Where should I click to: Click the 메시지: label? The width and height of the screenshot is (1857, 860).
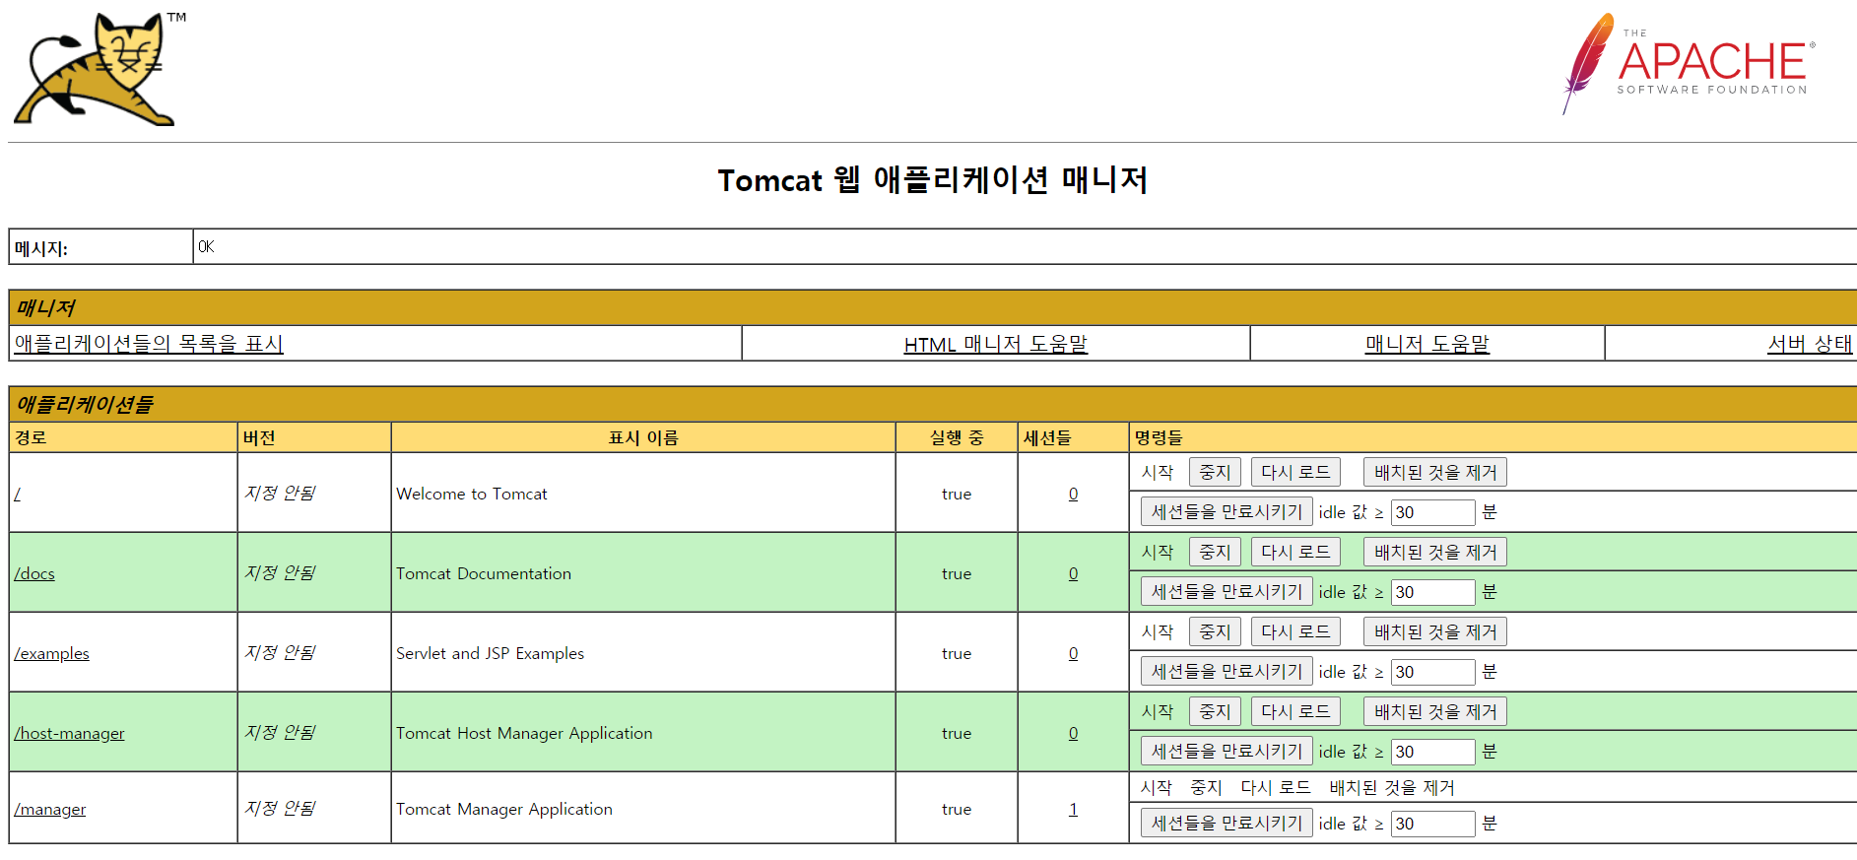click(41, 248)
